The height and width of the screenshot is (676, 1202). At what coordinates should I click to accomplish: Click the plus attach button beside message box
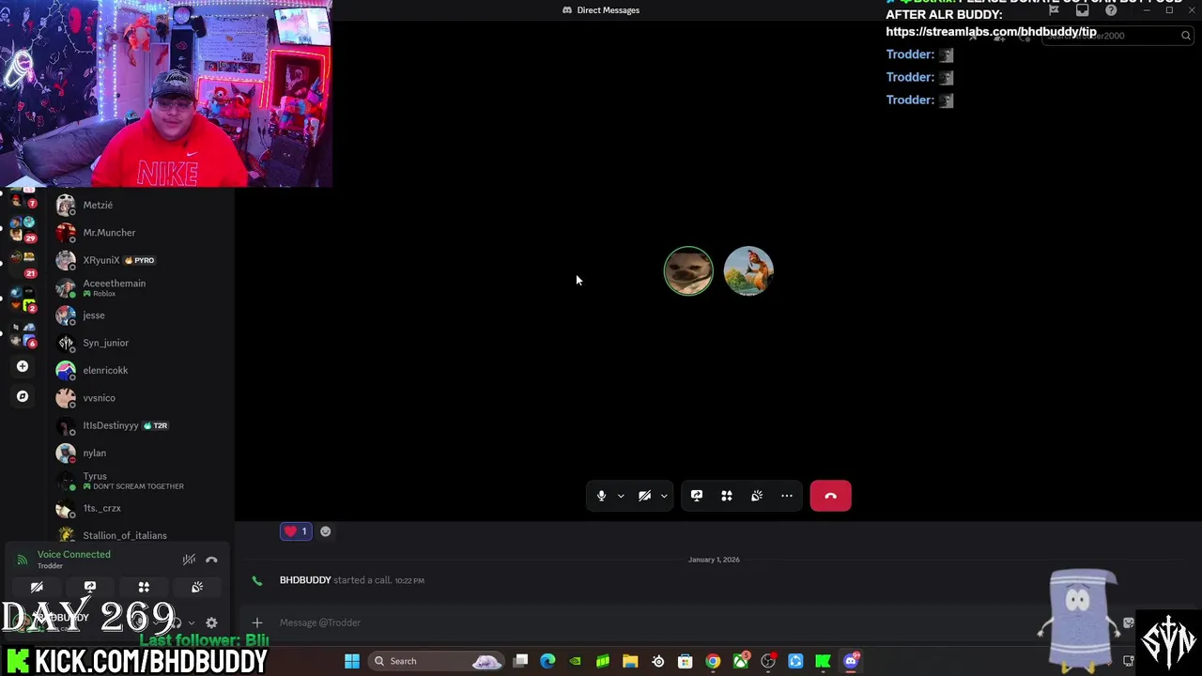click(x=256, y=622)
